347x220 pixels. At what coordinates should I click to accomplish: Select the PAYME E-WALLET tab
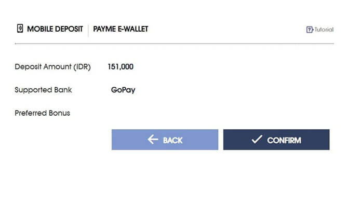click(121, 29)
